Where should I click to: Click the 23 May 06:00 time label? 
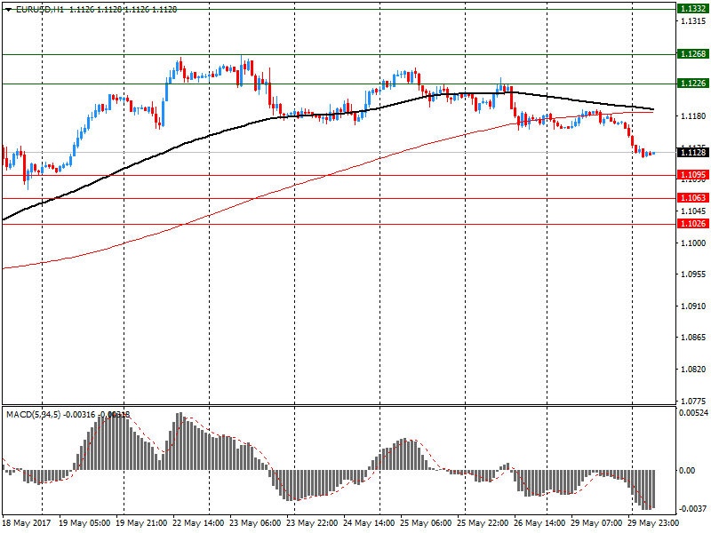(255, 522)
